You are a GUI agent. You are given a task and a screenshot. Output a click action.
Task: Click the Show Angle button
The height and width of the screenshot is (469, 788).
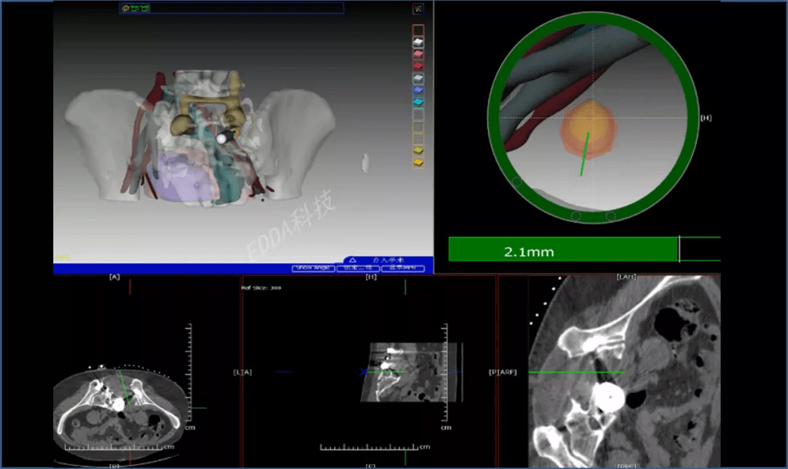point(313,268)
